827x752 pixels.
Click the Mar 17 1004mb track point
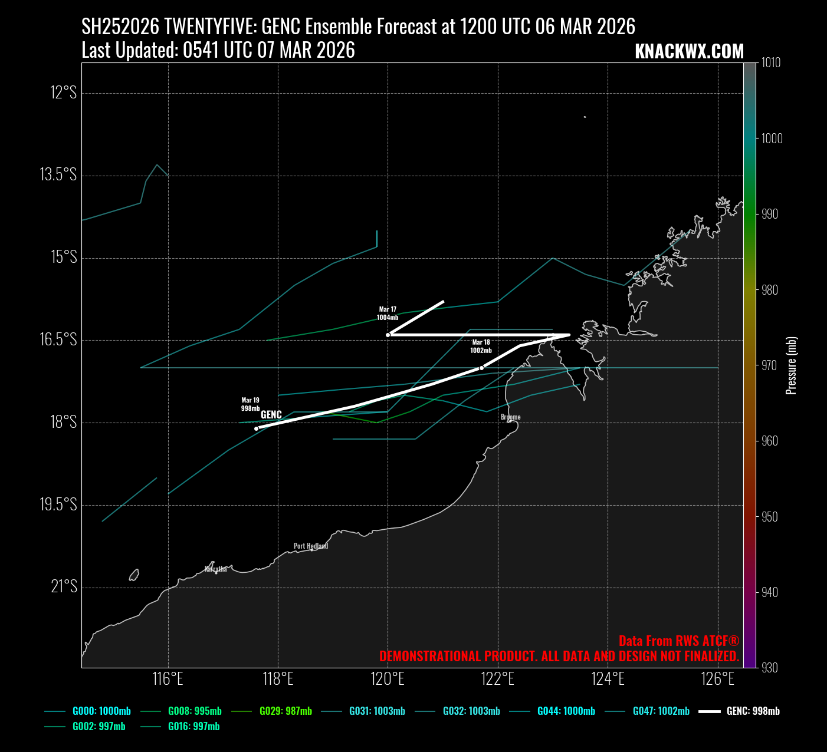pos(388,335)
